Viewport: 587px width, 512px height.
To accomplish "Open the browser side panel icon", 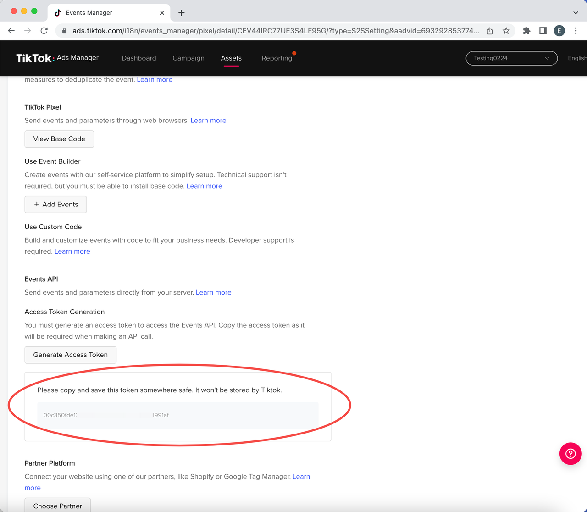I will [x=543, y=31].
